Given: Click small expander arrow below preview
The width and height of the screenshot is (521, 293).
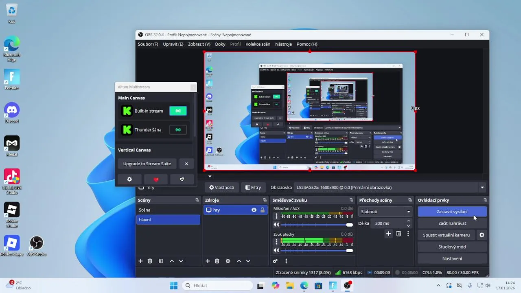Looking at the screenshot, I should (210, 177).
